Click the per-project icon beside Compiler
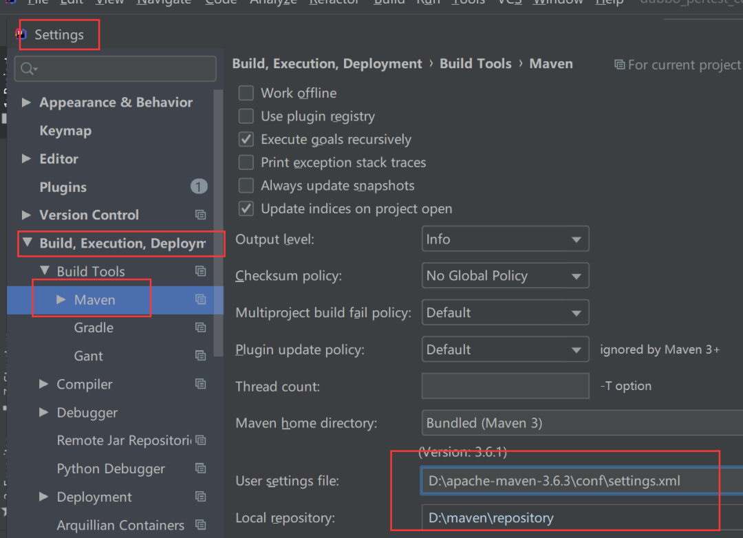The height and width of the screenshot is (538, 743). [200, 384]
